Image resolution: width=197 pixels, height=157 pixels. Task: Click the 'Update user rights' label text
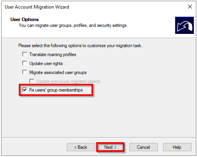pyautogui.click(x=46, y=64)
